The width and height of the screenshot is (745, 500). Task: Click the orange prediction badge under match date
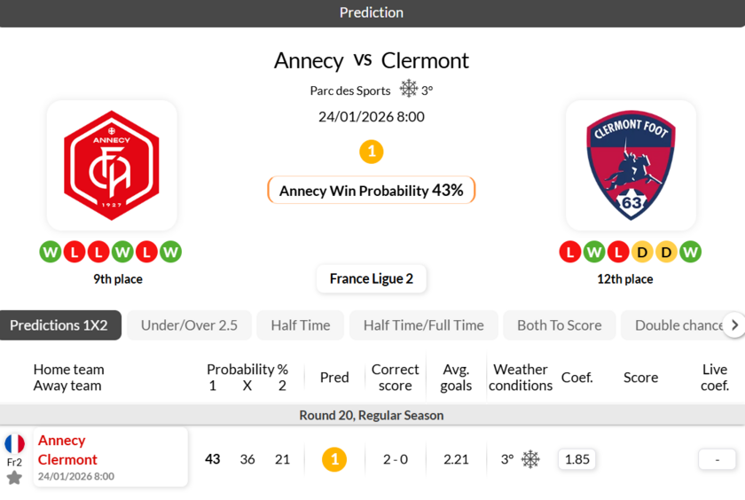coord(372,152)
